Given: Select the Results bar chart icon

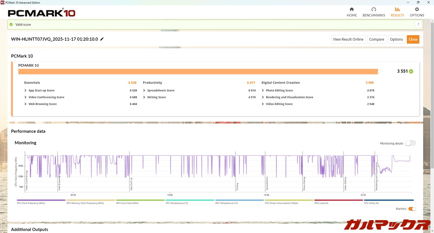Looking at the screenshot, I should click(x=397, y=9).
